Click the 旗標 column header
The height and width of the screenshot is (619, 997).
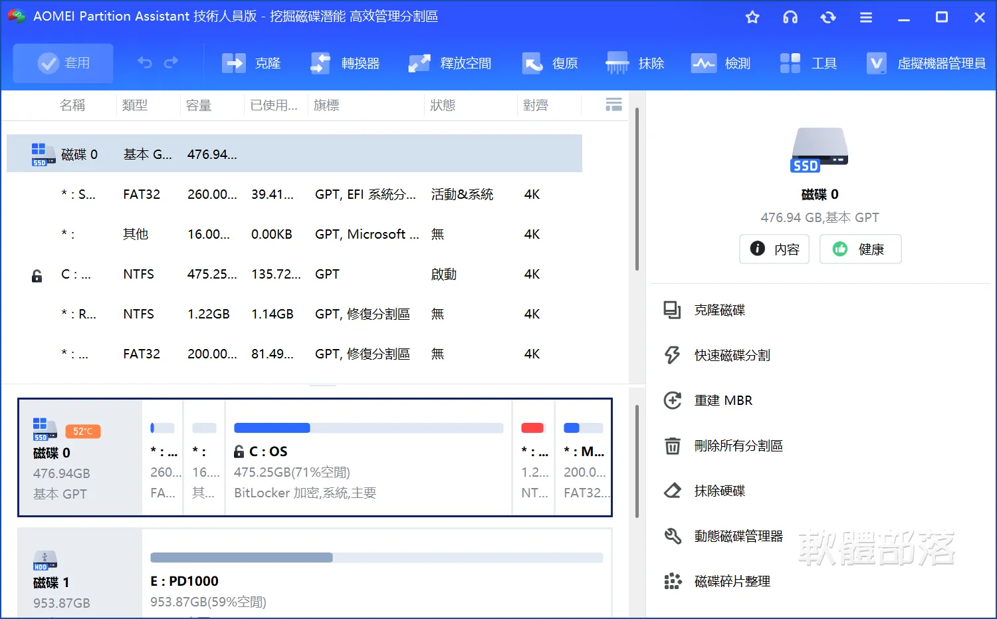click(326, 105)
